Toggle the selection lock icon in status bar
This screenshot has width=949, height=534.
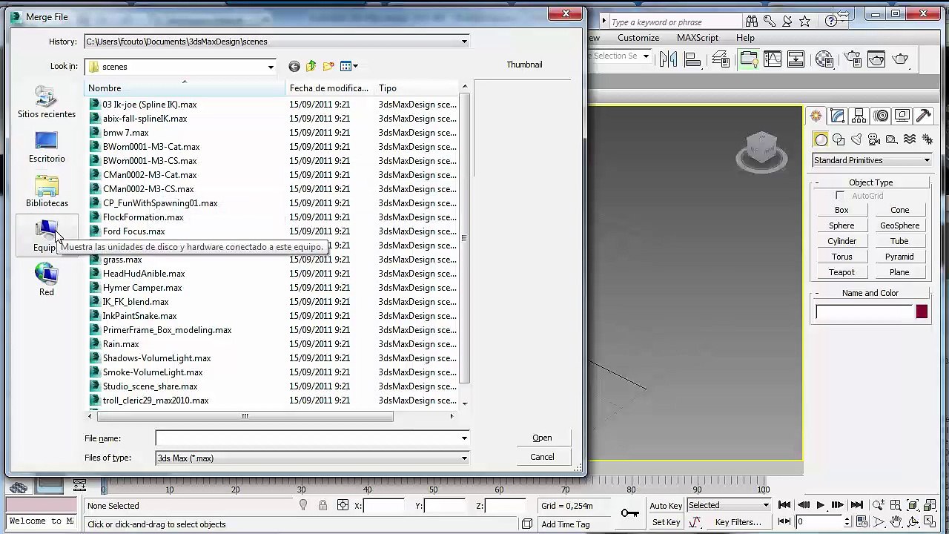point(323,506)
